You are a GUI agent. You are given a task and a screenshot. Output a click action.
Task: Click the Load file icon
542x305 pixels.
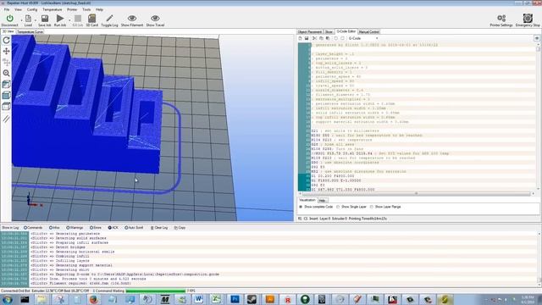28,18
